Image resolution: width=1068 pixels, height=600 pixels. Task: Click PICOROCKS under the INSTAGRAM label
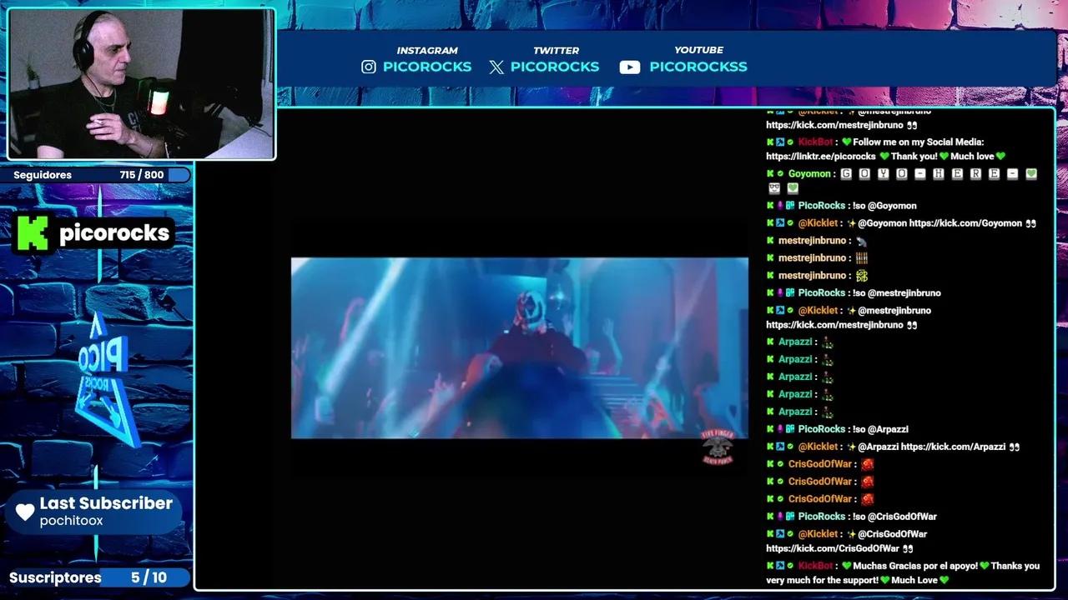[427, 67]
